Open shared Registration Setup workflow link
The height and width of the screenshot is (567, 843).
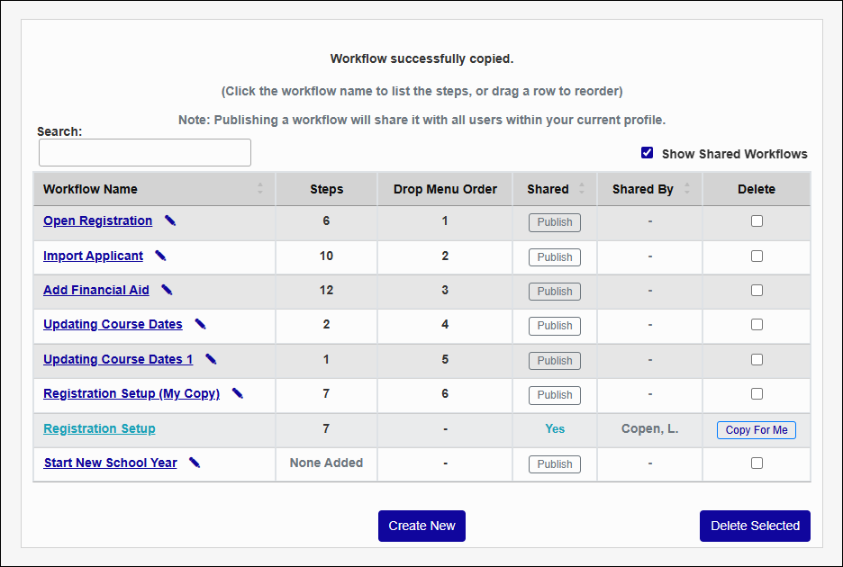pyautogui.click(x=99, y=429)
